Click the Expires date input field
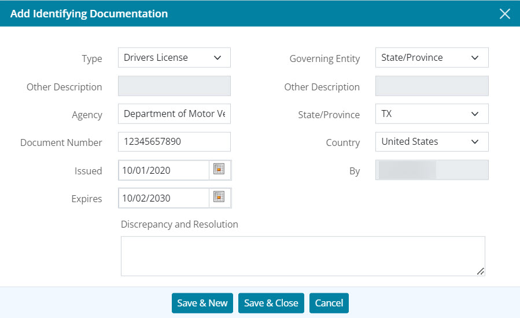This screenshot has width=520, height=318. point(164,198)
